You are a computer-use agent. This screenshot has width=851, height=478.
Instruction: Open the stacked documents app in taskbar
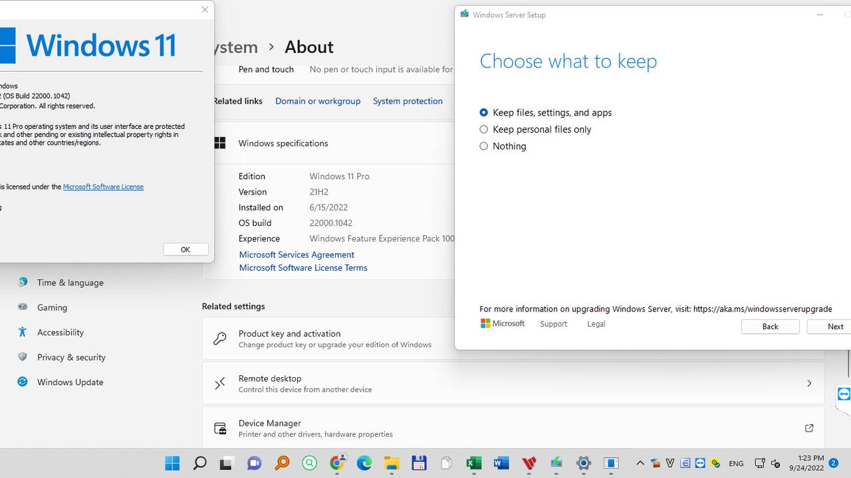(x=446, y=463)
